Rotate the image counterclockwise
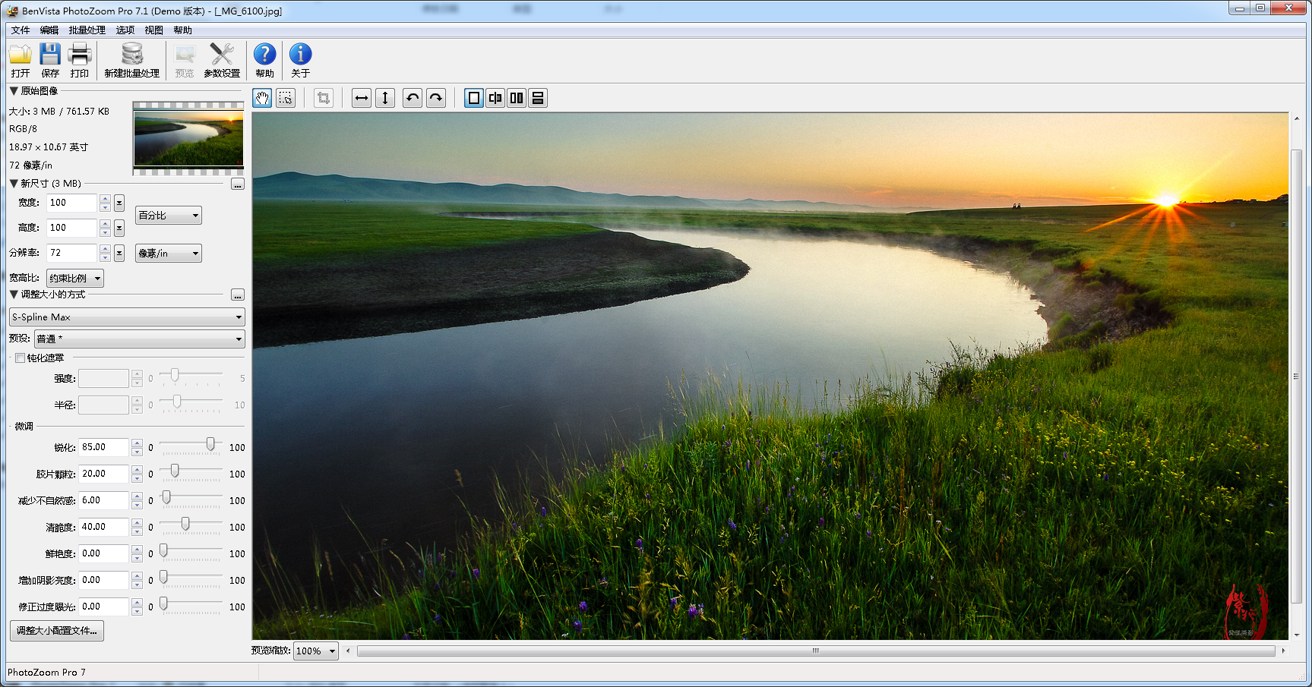The width and height of the screenshot is (1312, 687). click(x=413, y=98)
